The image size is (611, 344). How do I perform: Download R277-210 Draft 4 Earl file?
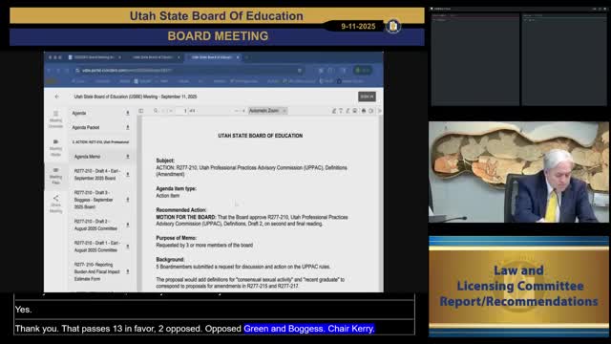(127, 175)
